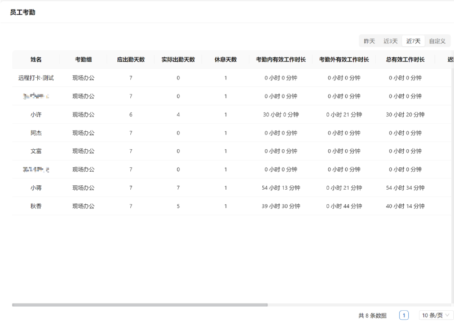Open the 自定义 custom date range
Screen dimensions: 454x322
coord(437,41)
